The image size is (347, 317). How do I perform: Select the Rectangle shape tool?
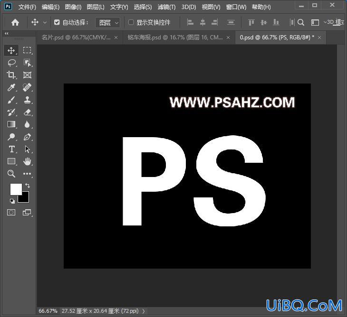click(11, 161)
